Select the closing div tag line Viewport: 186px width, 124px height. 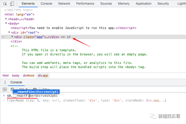[x=16, y=41]
